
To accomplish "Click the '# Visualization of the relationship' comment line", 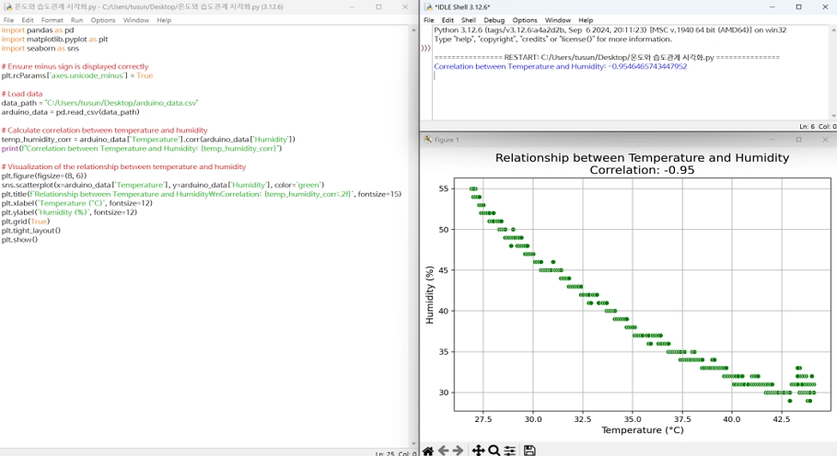I will tap(123, 166).
